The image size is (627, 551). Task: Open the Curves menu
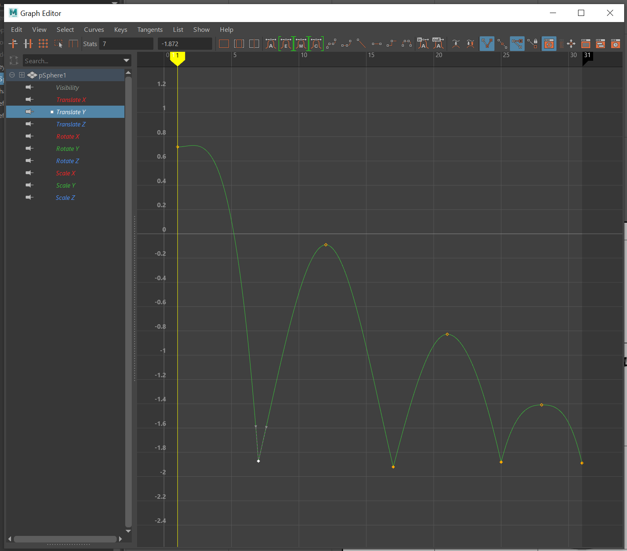click(94, 30)
